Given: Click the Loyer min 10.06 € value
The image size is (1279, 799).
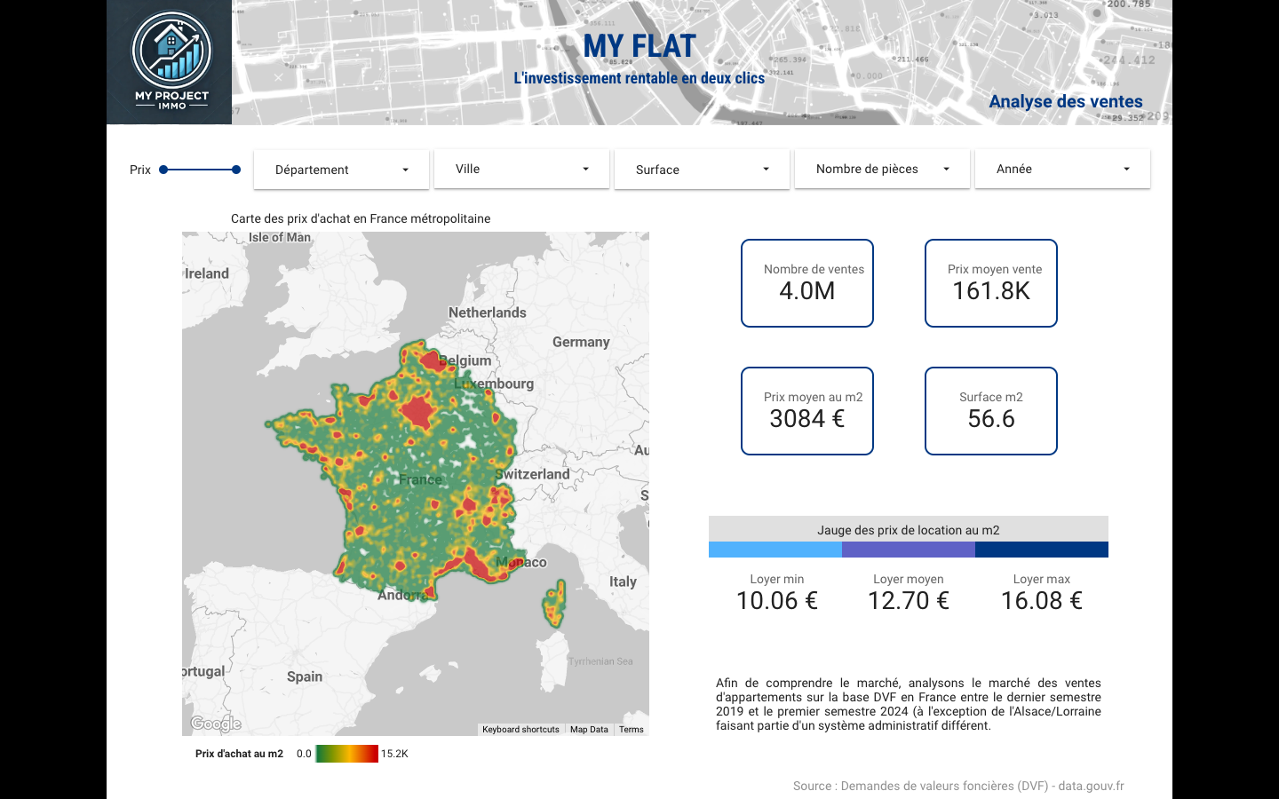Looking at the screenshot, I should point(777,601).
